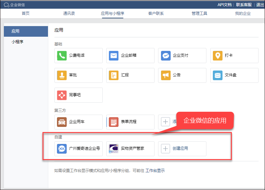
Task: Open the red 同事吧 icon
Action: click(62, 95)
